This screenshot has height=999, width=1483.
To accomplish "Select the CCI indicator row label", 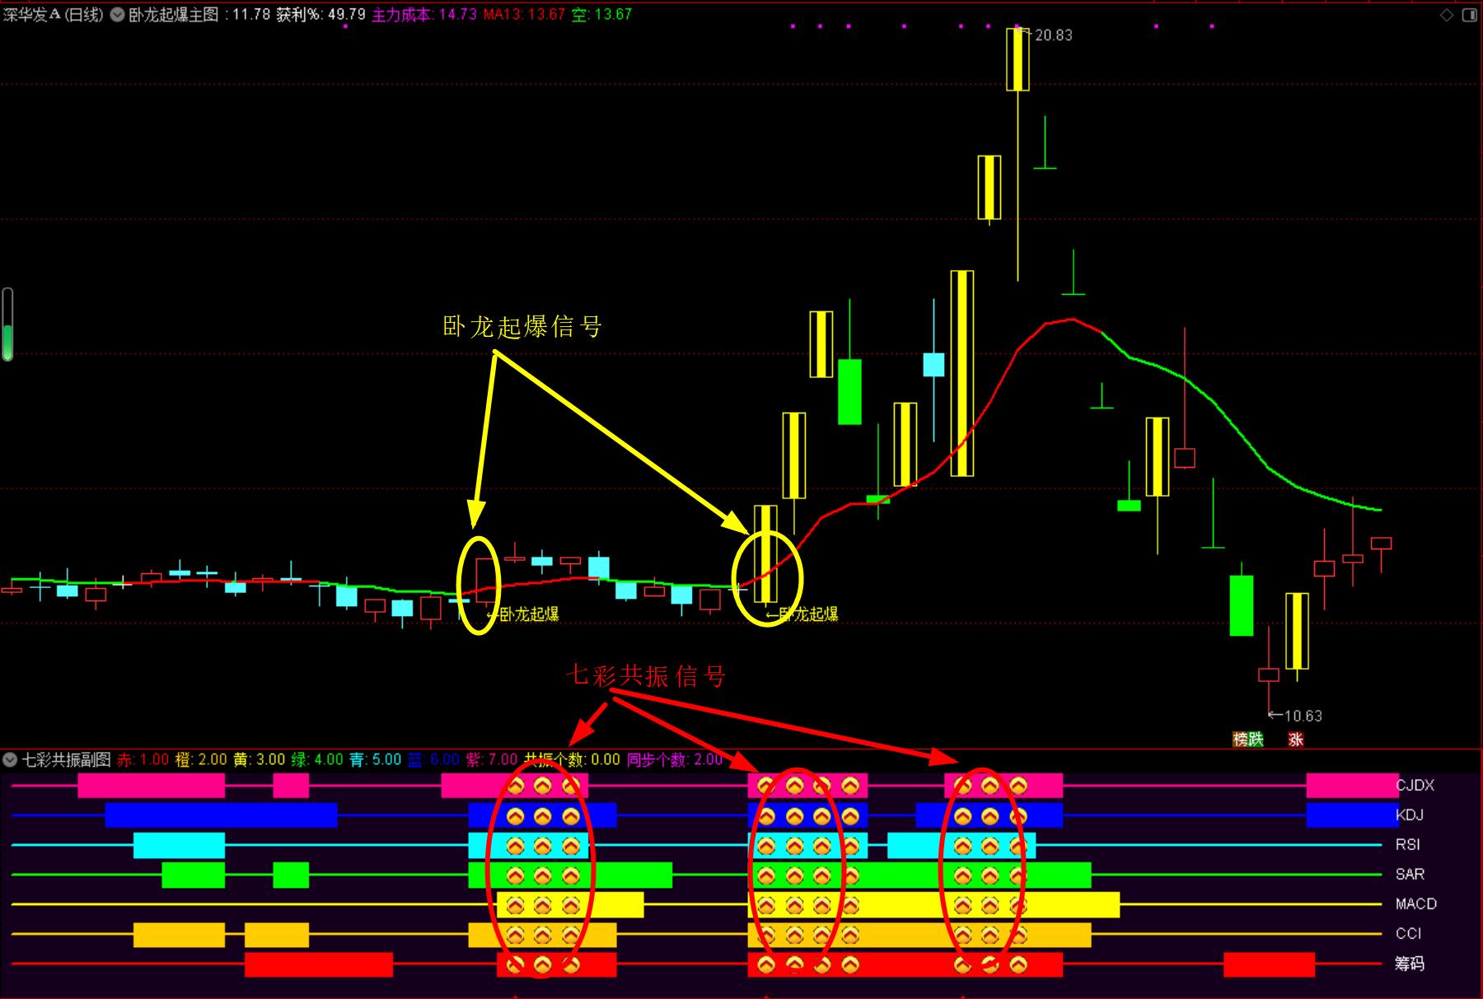I will [x=1409, y=933].
